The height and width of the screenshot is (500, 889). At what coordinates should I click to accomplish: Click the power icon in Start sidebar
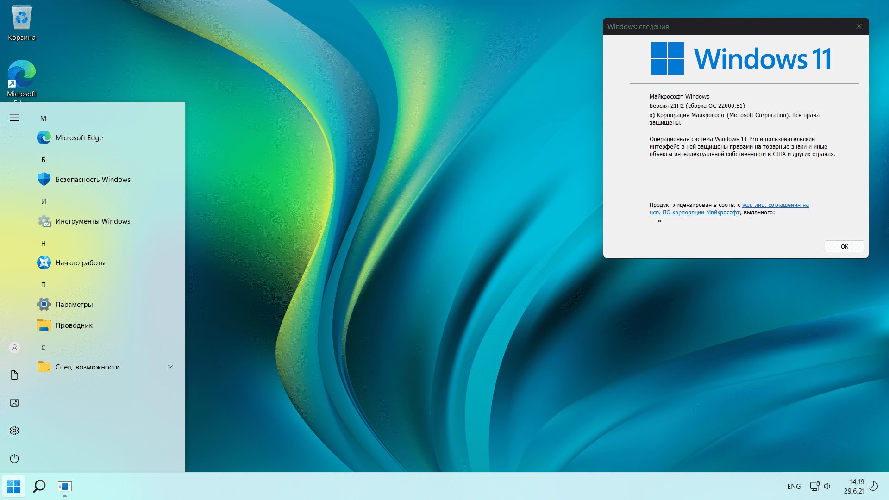pyautogui.click(x=14, y=458)
